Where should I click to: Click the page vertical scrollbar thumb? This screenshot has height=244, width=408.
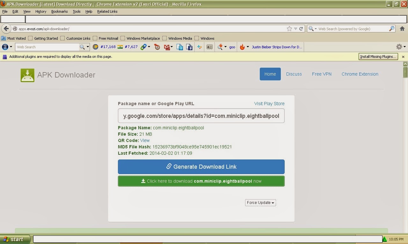point(405,72)
